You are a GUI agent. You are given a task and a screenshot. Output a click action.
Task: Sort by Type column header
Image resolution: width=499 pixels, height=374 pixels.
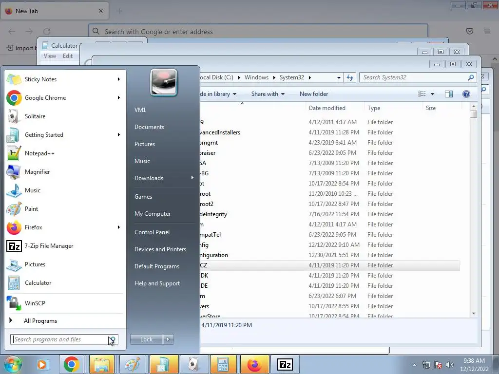393,108
